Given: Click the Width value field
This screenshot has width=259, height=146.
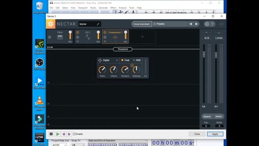Looking at the screenshot, I should coord(219,126).
